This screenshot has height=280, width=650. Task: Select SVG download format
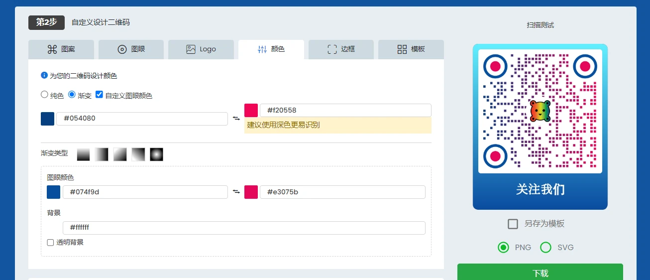pyautogui.click(x=546, y=247)
